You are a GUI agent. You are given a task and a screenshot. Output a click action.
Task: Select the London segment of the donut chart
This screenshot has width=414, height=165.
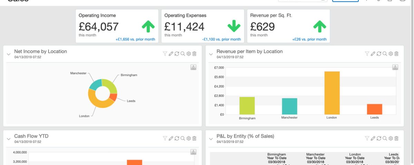97,102
